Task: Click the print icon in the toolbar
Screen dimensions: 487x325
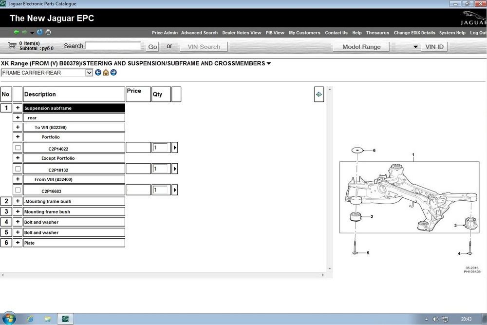Action: tap(48, 33)
